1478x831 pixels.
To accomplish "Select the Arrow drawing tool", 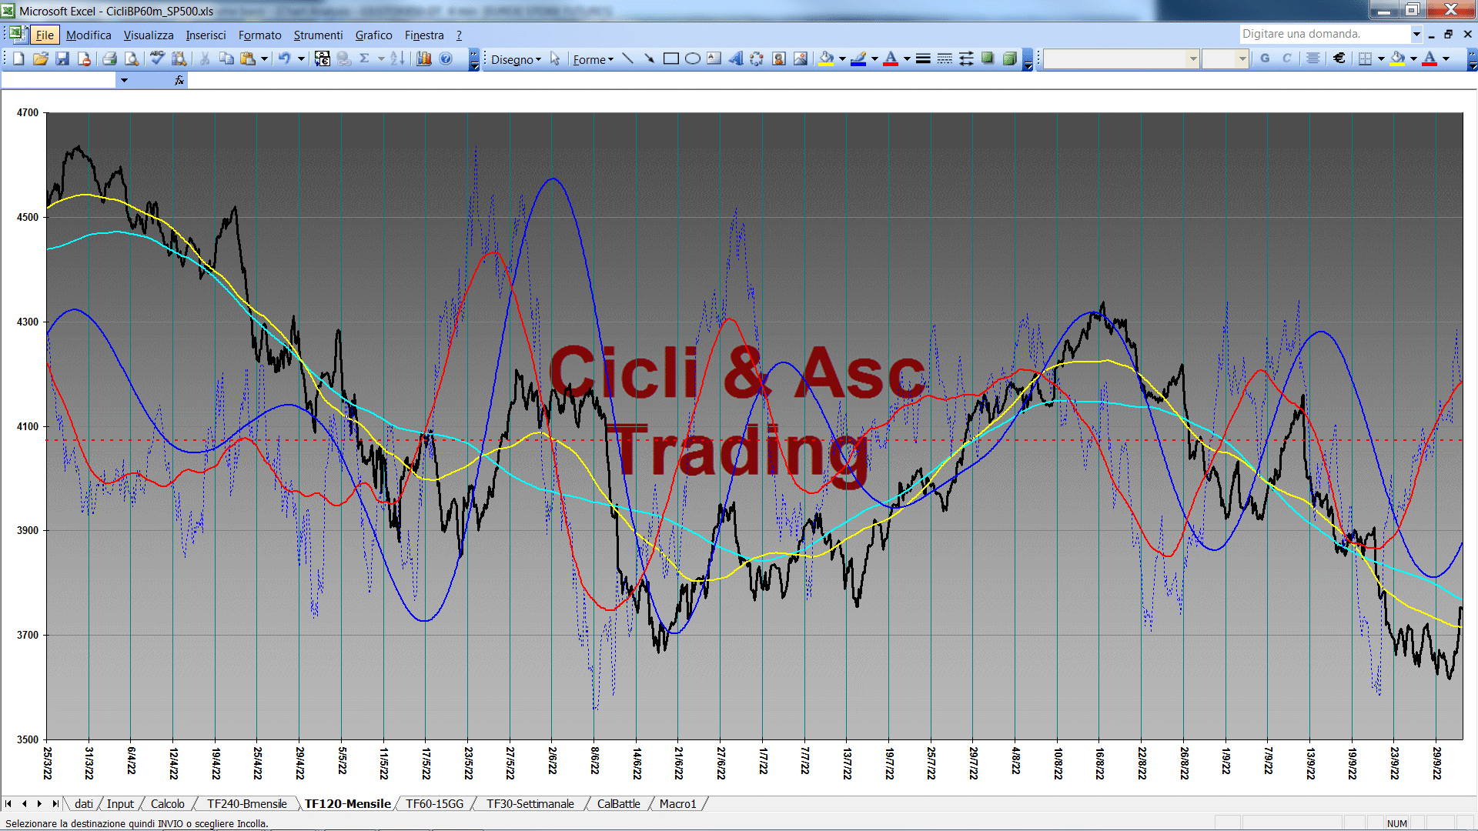I will click(649, 59).
